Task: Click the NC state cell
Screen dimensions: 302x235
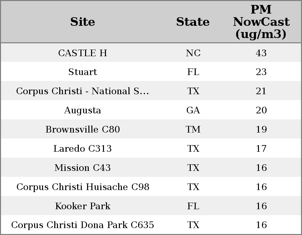Action: (193, 53)
